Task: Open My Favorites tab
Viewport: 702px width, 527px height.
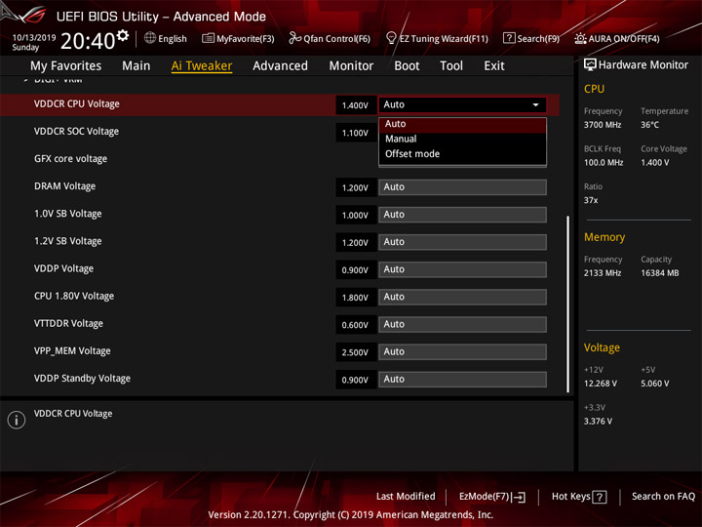Action: tap(66, 66)
